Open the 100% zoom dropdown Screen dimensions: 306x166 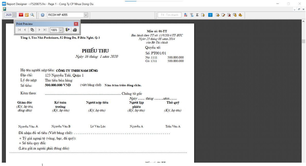61,30
